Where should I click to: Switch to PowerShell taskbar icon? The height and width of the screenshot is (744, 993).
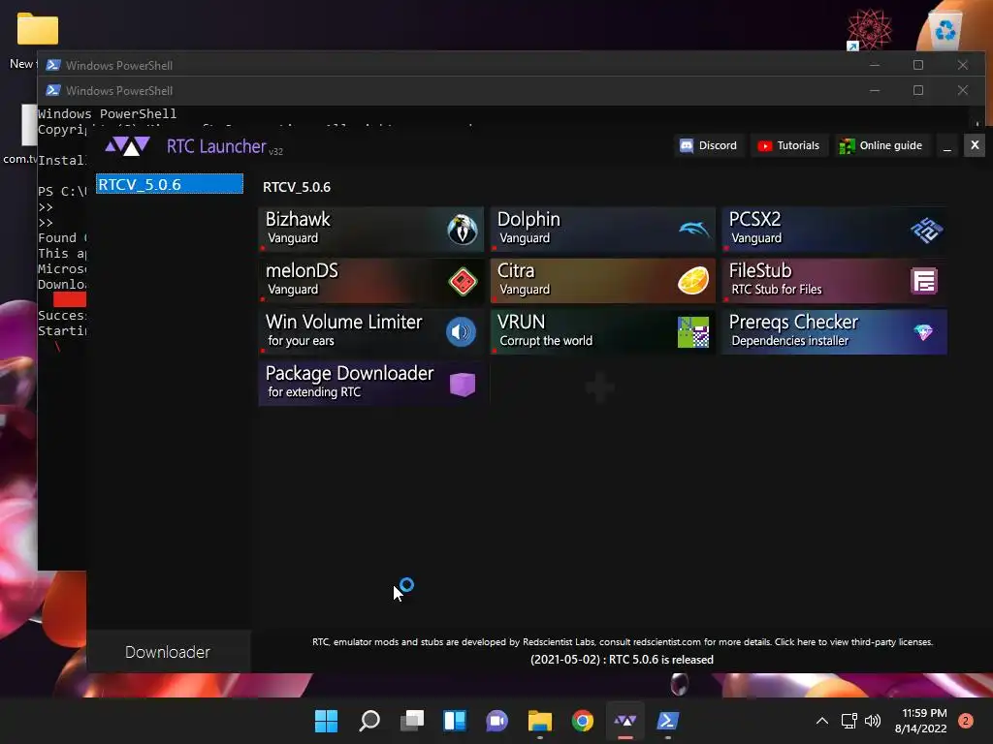[668, 721]
